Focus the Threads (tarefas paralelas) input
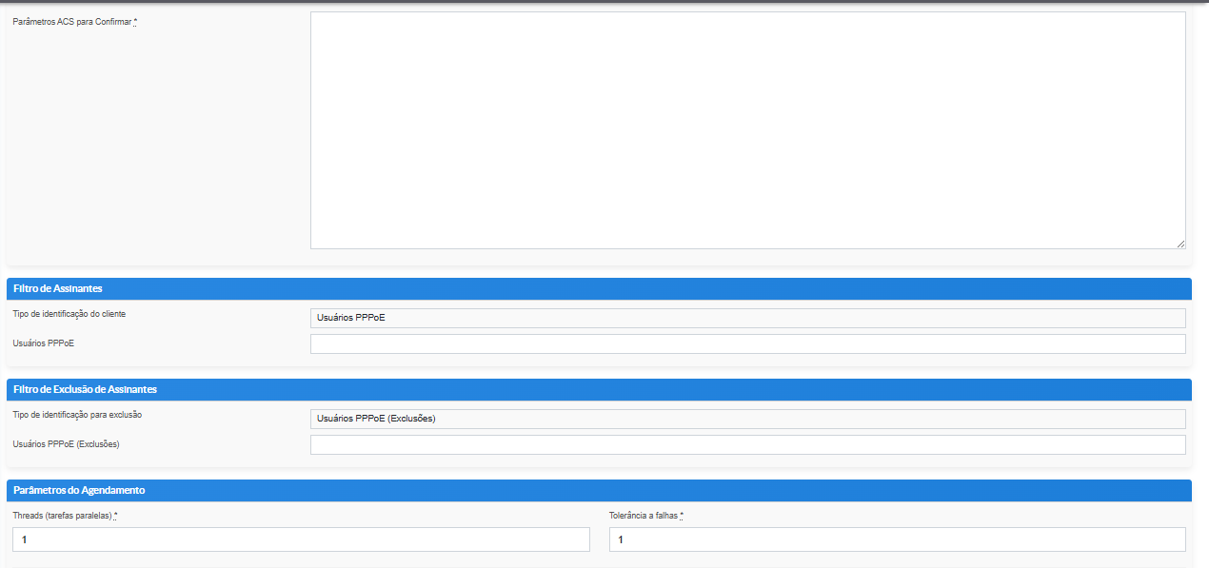 tap(301, 539)
